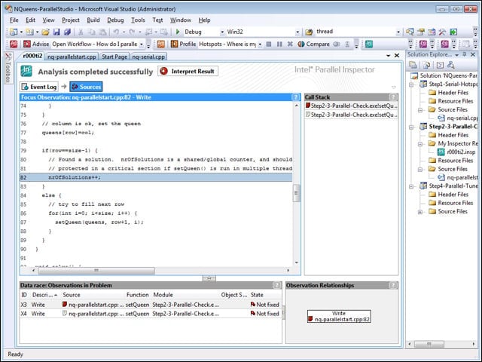Click the source code horizontal scrollbar thumb
482x362 pixels.
(96, 271)
